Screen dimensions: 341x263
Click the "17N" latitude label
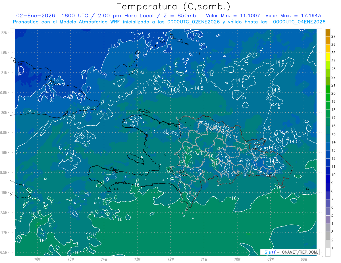tap(5, 232)
